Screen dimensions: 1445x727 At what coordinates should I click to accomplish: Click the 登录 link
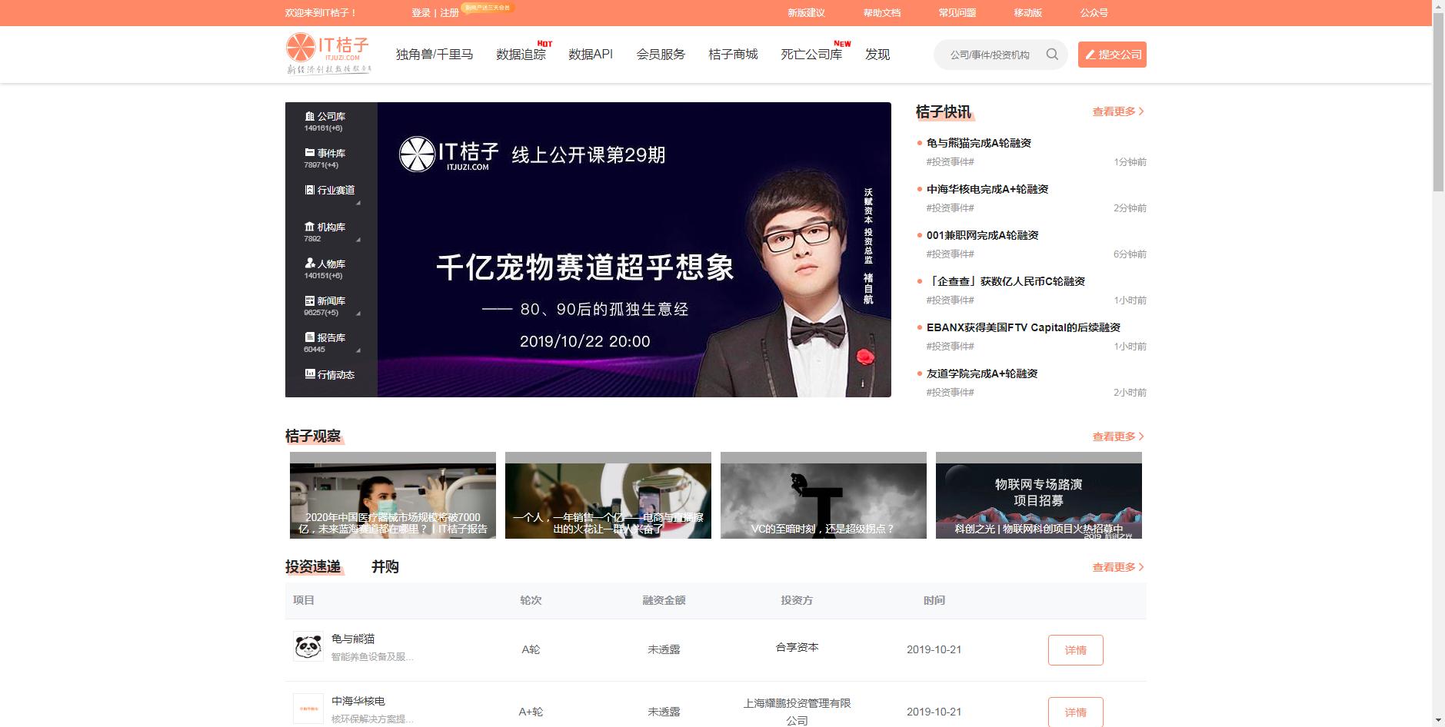pos(421,13)
